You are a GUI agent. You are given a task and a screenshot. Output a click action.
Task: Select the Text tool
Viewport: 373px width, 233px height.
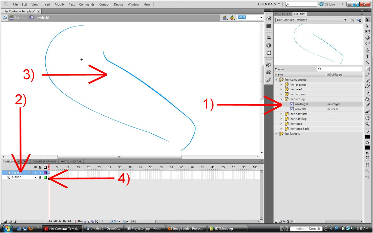pyautogui.click(x=367, y=57)
